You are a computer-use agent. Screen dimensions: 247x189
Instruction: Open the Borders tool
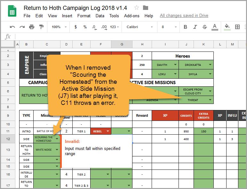tap(237, 27)
